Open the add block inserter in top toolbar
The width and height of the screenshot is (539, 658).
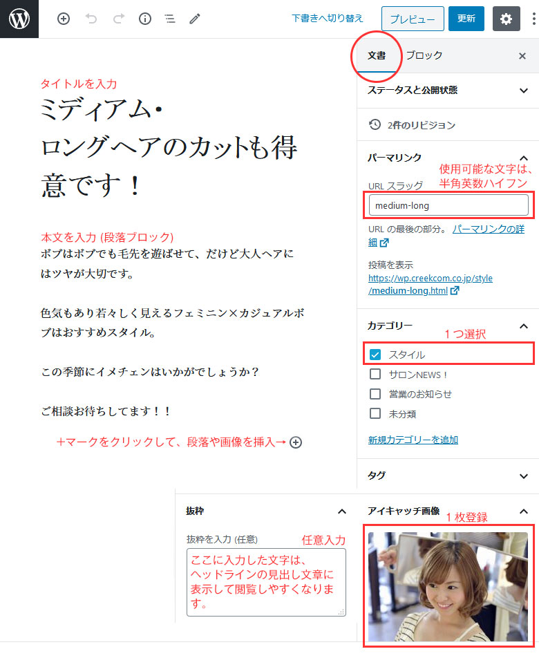point(64,19)
